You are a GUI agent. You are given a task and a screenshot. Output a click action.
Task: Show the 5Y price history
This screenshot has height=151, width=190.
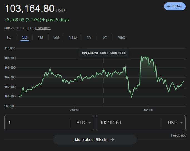tap(105, 37)
